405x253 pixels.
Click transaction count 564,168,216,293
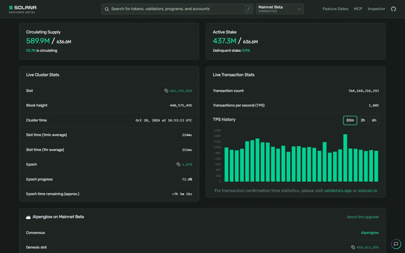pos(364,91)
